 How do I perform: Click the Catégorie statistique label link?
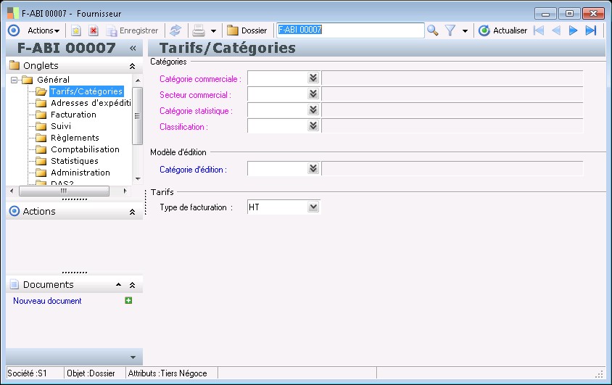pyautogui.click(x=196, y=111)
